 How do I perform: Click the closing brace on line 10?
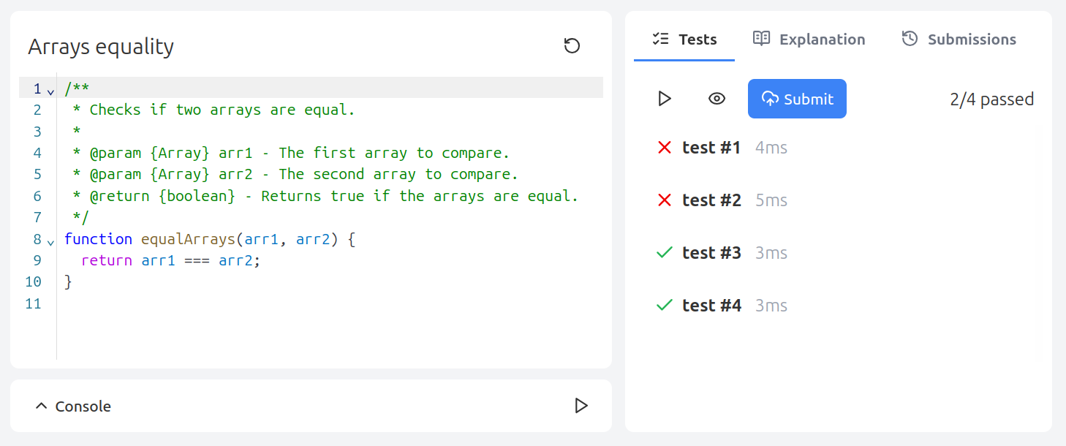pos(69,282)
